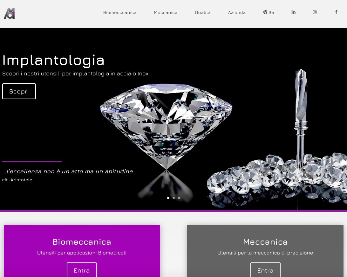Open the Azienda menu item
Screen dimensions: 347x277
pos(237,13)
